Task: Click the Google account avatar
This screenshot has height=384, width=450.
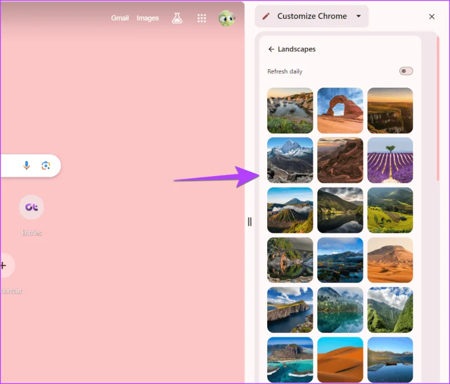Action: (227, 19)
